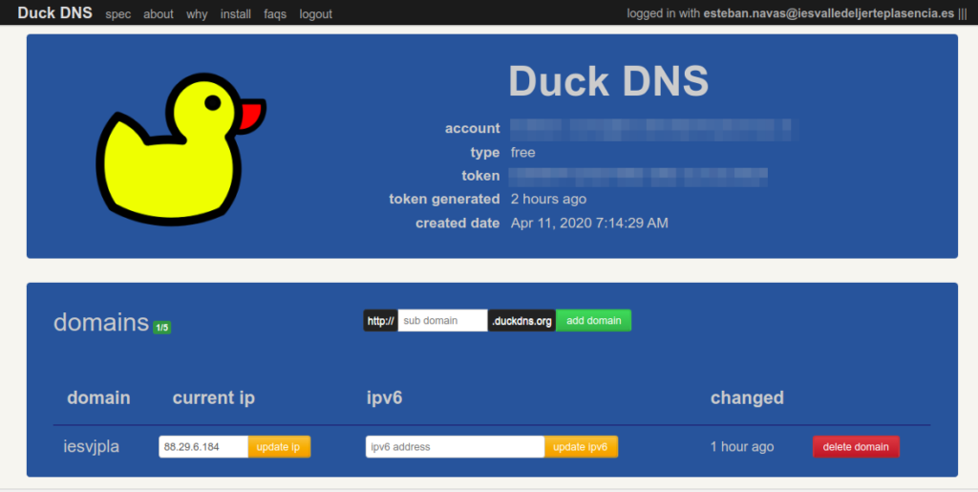
Task: Open the Duck DNS brand link in navbar
Action: point(54,12)
